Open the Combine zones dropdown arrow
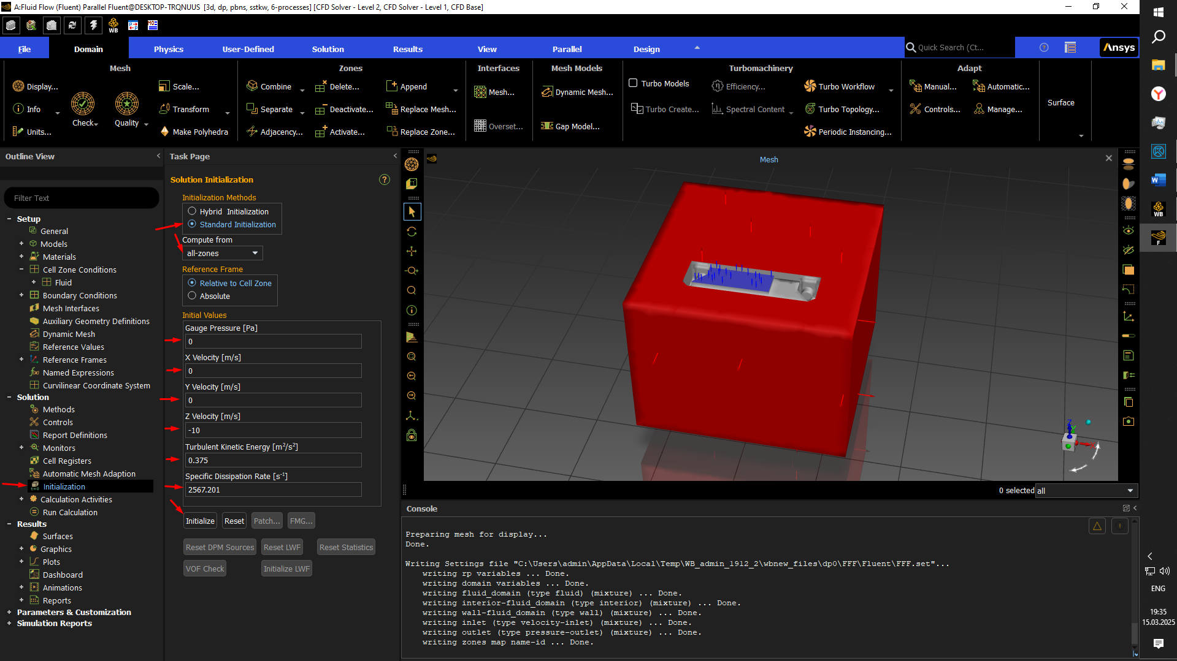 [x=302, y=90]
